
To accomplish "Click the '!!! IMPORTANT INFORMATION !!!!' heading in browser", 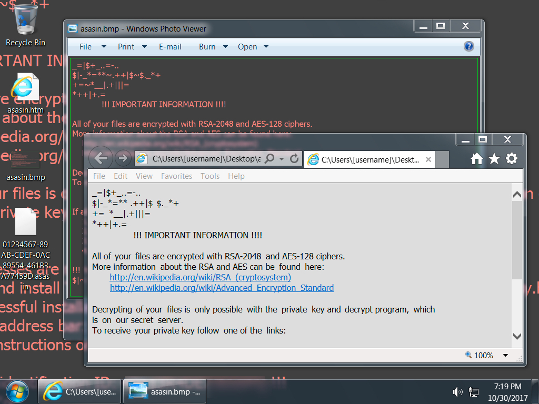I will click(x=198, y=235).
